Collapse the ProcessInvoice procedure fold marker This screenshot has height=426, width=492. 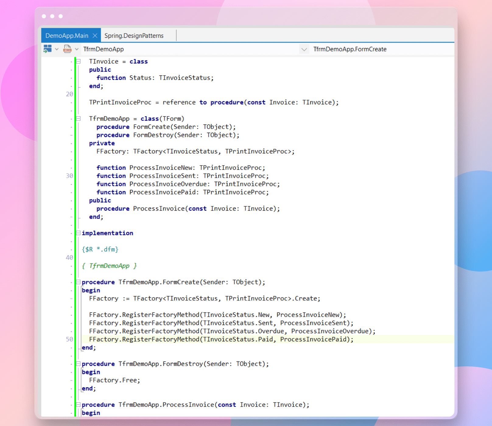click(x=78, y=404)
